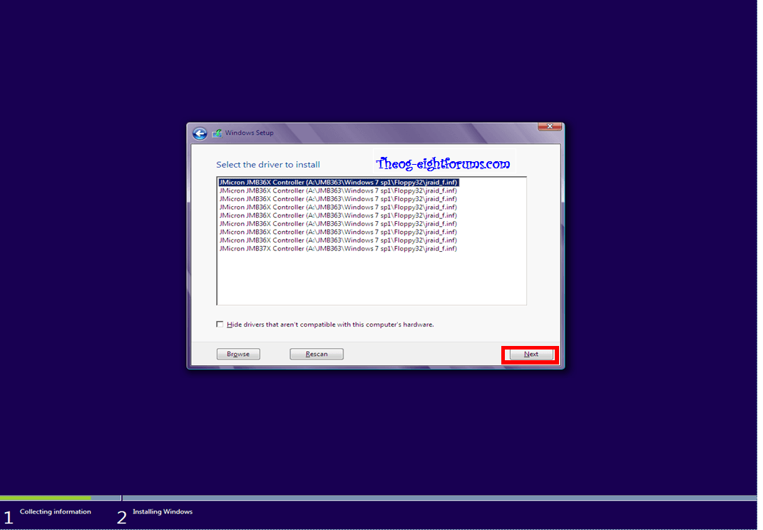The height and width of the screenshot is (530, 763).
Task: Select the eighth JMB36X Controller entry
Action: [x=338, y=240]
